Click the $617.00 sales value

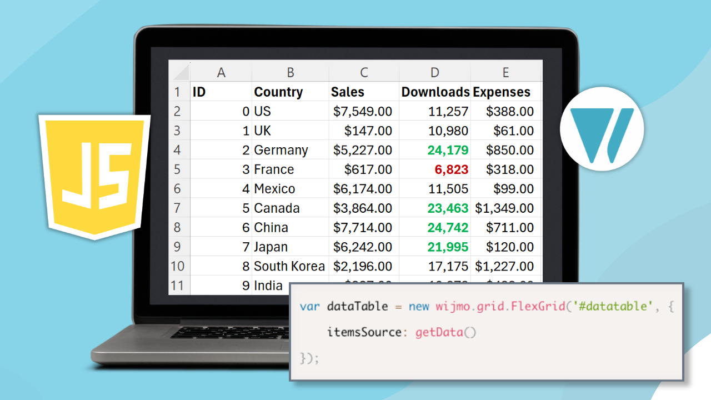(x=368, y=169)
